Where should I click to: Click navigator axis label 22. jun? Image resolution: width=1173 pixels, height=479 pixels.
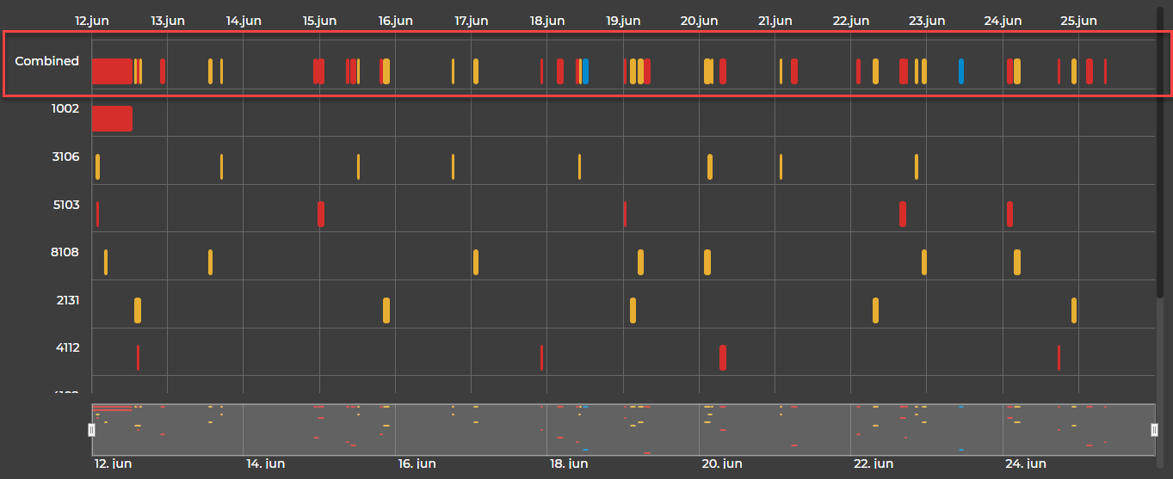pos(873,464)
